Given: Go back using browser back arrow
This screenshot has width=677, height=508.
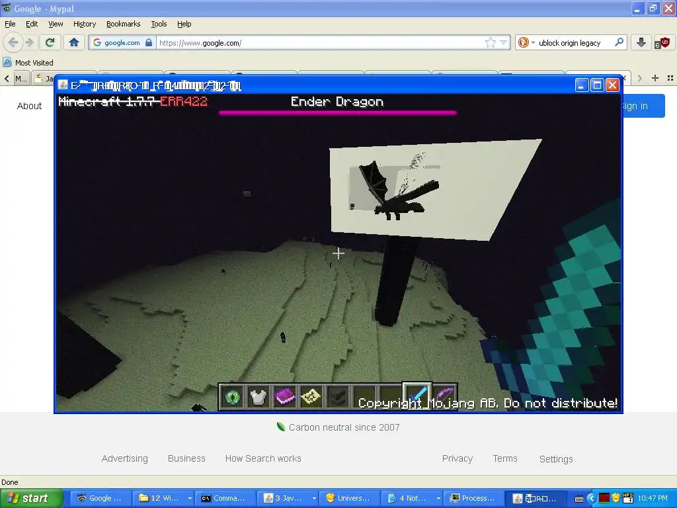Looking at the screenshot, I should click(13, 42).
